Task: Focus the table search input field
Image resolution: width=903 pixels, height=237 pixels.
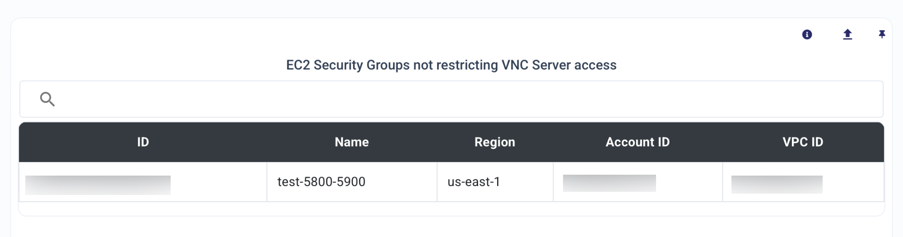Action: (451, 99)
